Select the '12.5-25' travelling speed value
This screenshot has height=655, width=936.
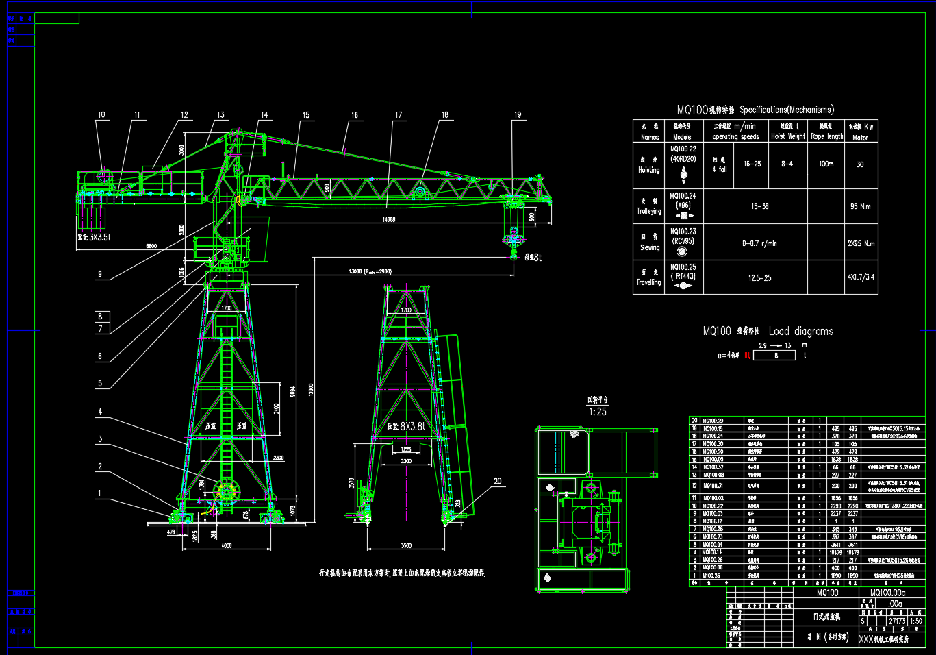click(759, 278)
